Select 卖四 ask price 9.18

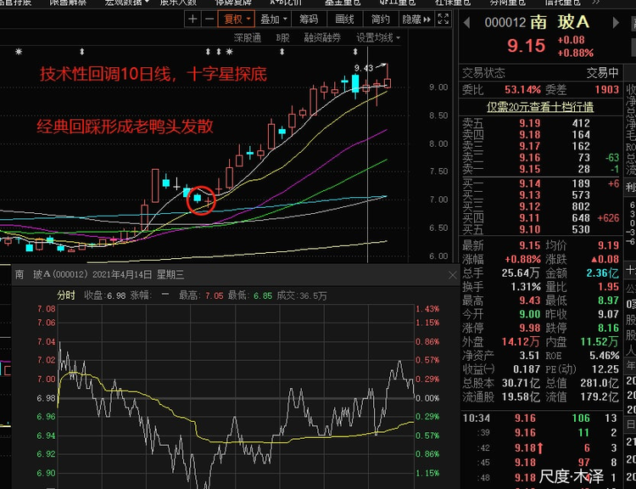pos(530,134)
